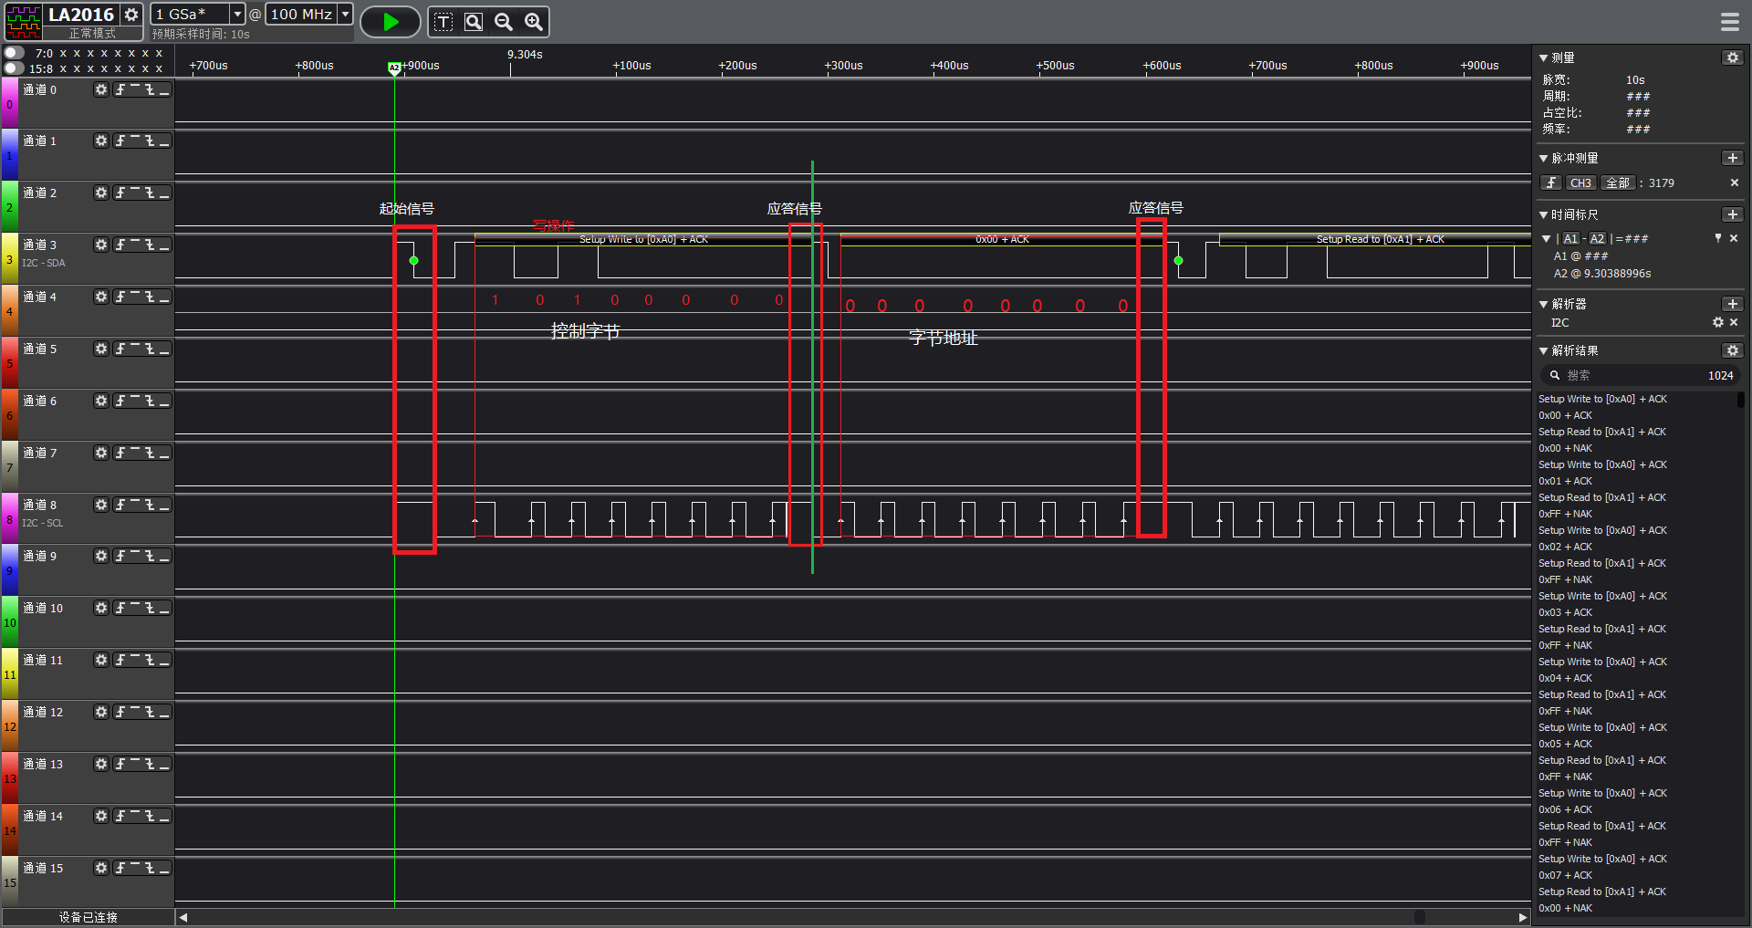Set low-level trigger on 通道 14
Image resolution: width=1752 pixels, height=928 pixels.
(x=164, y=817)
